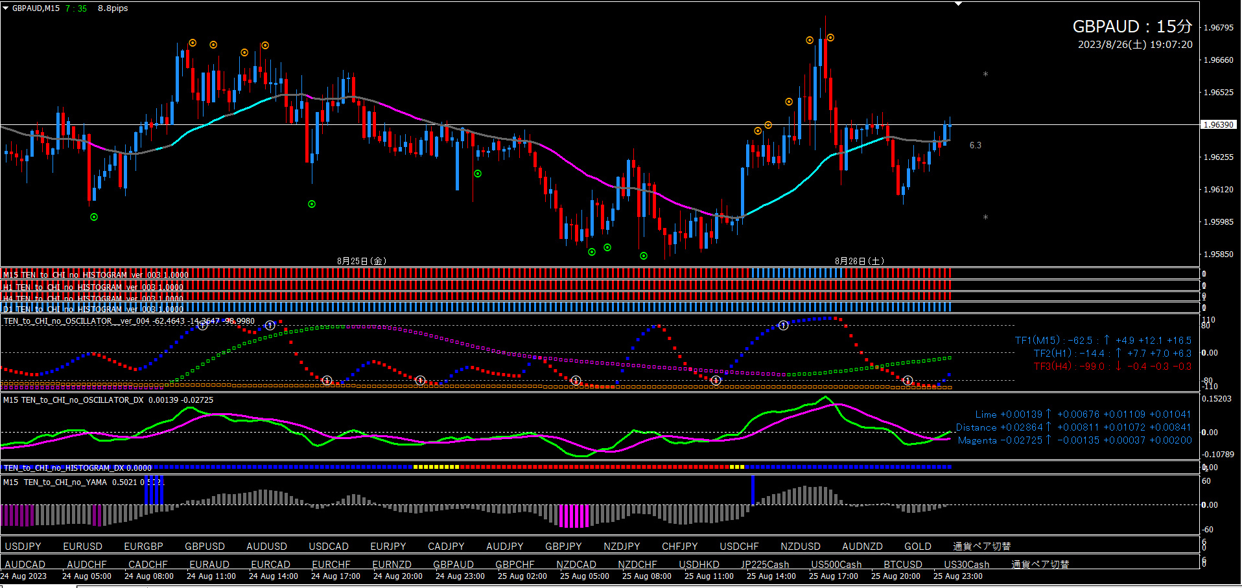
Task: Select the USDHKD symbol
Action: [699, 565]
